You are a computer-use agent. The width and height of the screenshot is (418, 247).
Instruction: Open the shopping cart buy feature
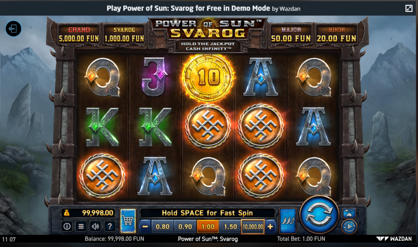pyautogui.click(x=128, y=221)
